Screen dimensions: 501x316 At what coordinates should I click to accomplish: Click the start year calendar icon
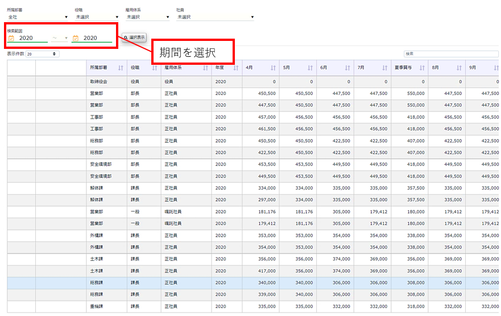pos(11,38)
